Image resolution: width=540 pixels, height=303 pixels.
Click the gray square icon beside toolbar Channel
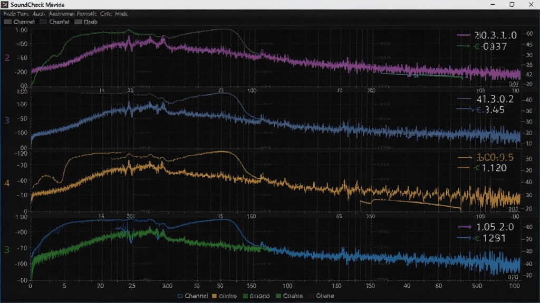[x=7, y=22]
